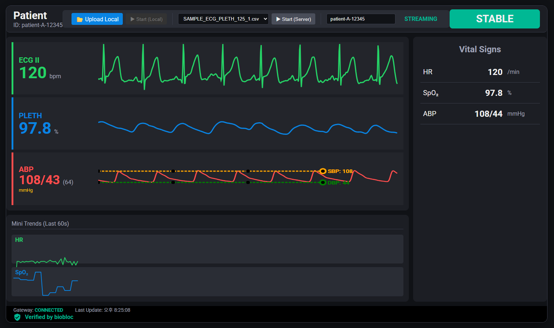Click 108/44 value in Vital Signs
Image resolution: width=554 pixels, height=328 pixels.
point(488,114)
